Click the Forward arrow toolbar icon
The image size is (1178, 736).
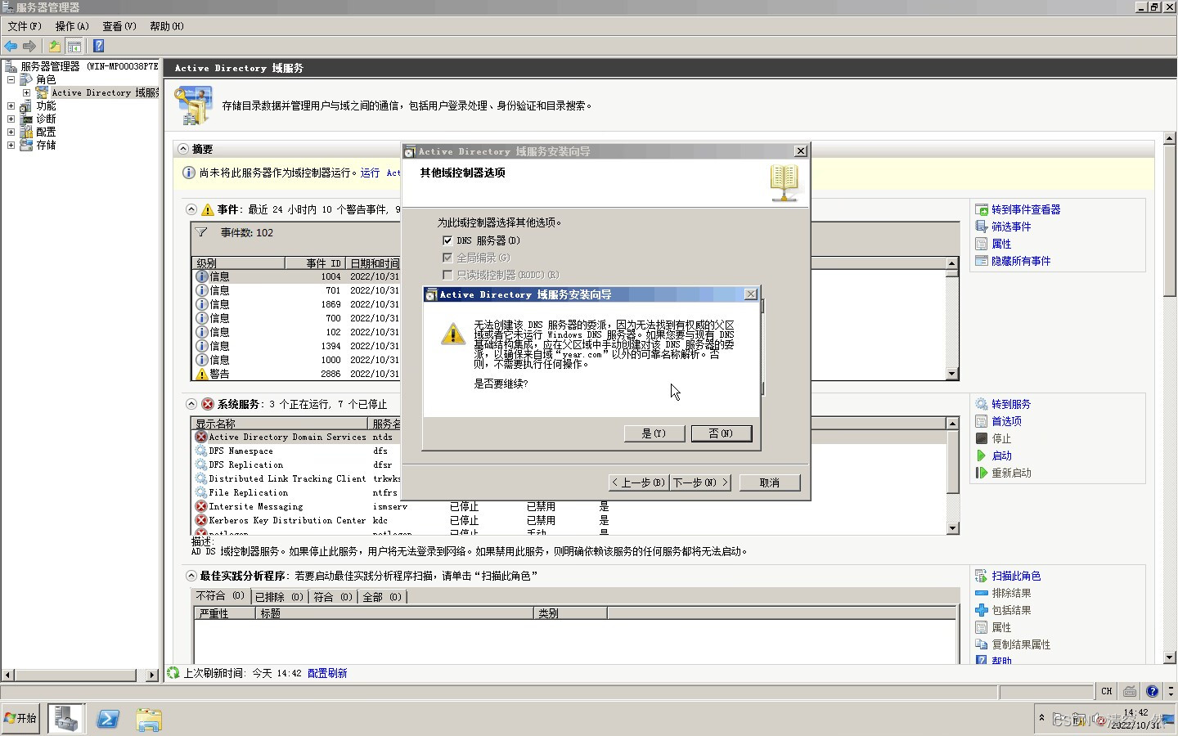point(29,46)
